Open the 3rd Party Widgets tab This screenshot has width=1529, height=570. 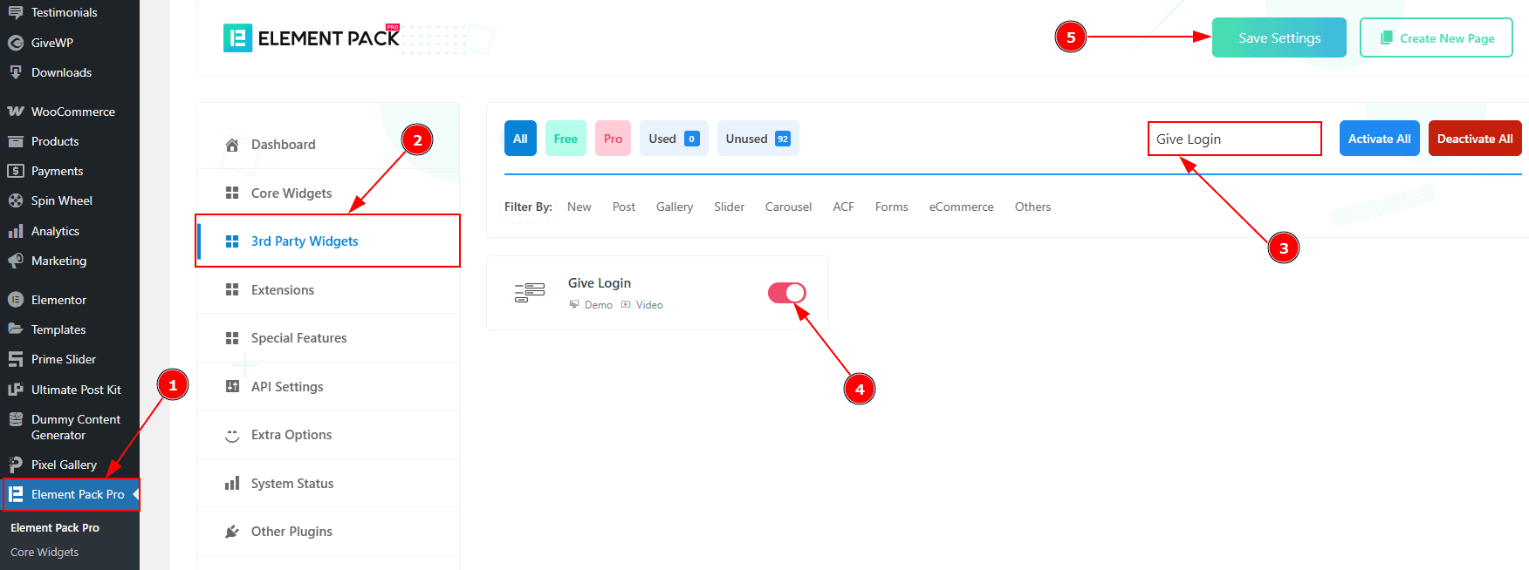tap(328, 241)
